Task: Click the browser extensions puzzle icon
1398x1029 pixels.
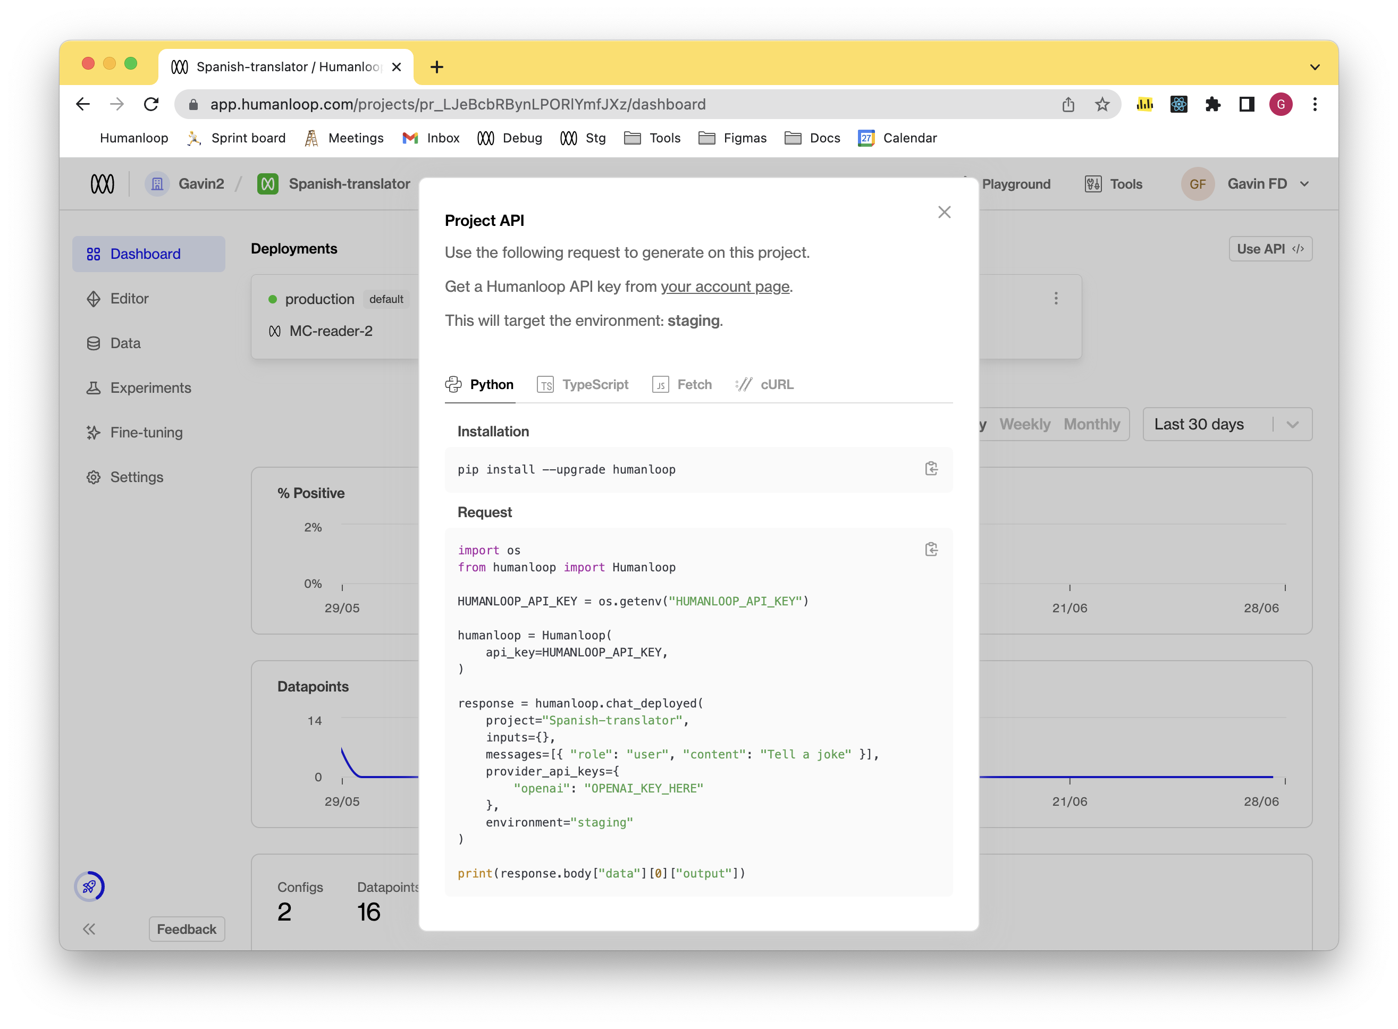Action: click(x=1212, y=104)
